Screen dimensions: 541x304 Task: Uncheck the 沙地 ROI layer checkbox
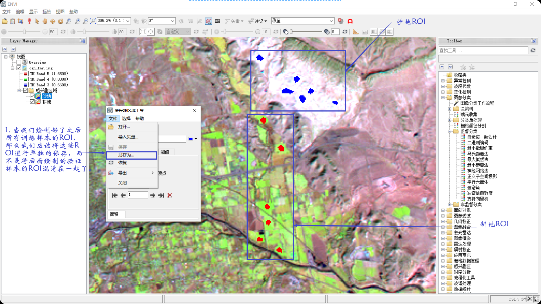[32, 96]
